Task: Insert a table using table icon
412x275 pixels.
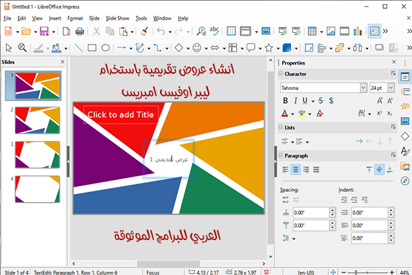Action: 312,32
